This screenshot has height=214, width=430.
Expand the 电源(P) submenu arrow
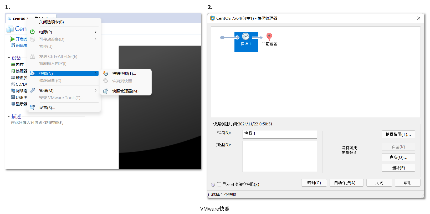(x=96, y=32)
